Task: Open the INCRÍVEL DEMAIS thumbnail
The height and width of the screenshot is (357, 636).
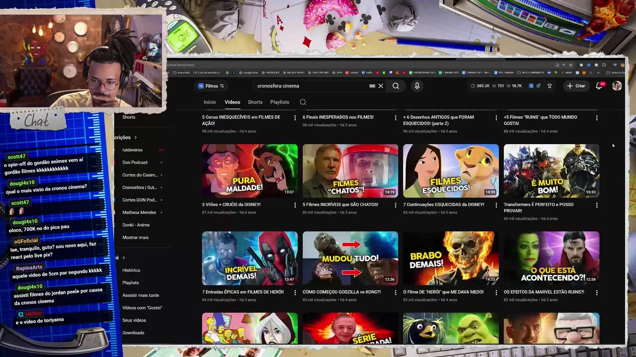Action: coord(250,258)
